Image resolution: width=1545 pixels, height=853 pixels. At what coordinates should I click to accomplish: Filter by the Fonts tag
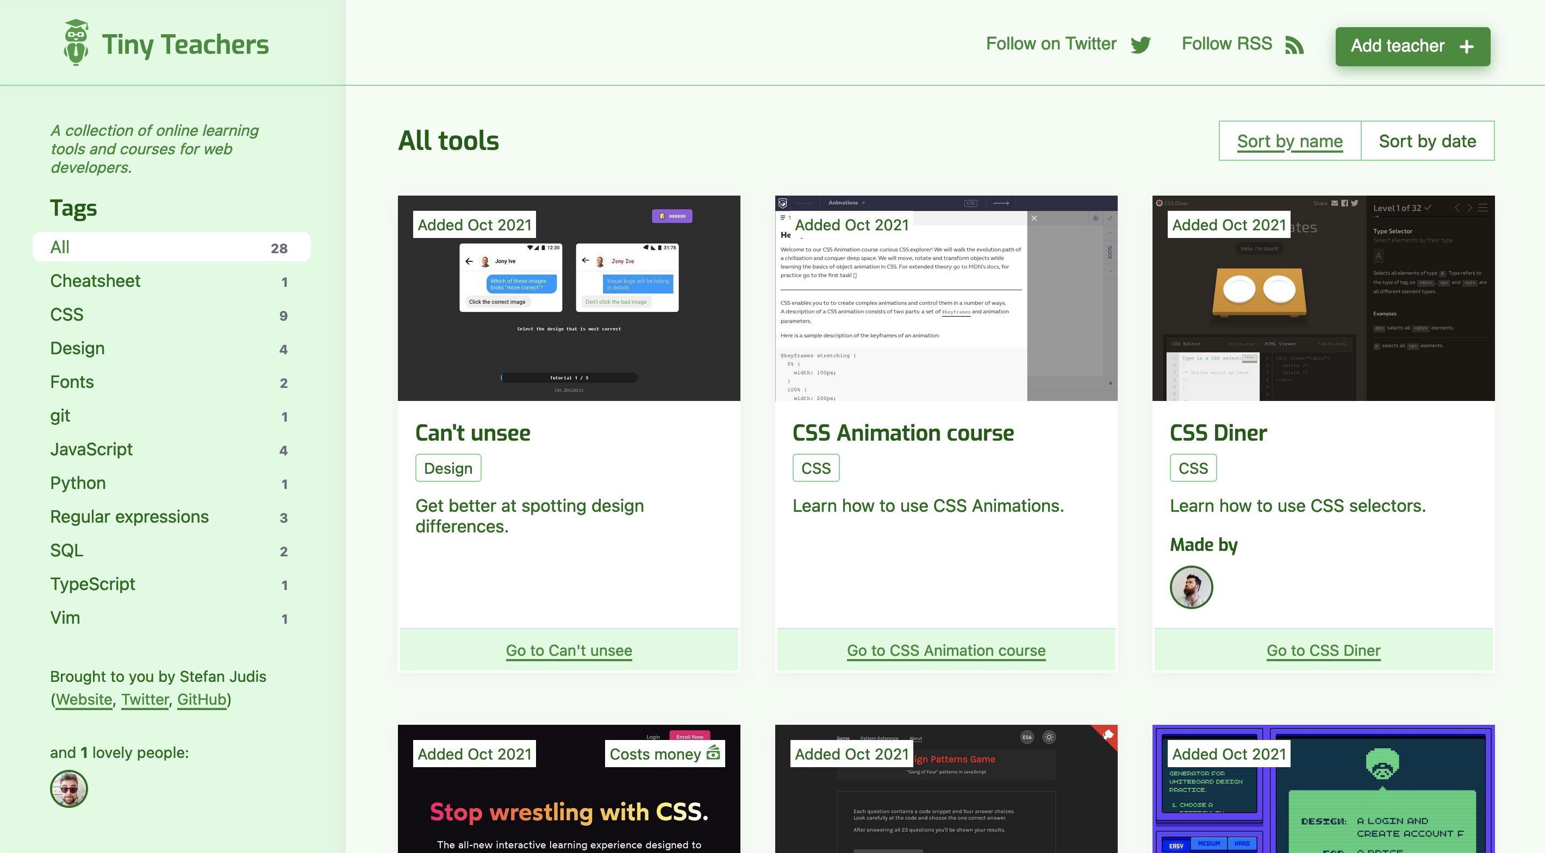pos(172,381)
